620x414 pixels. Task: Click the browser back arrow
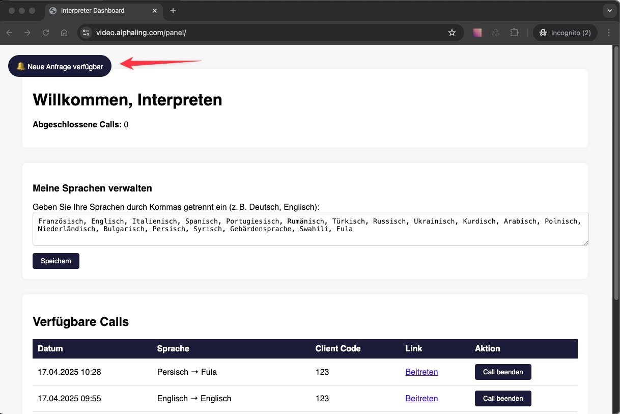(10, 33)
